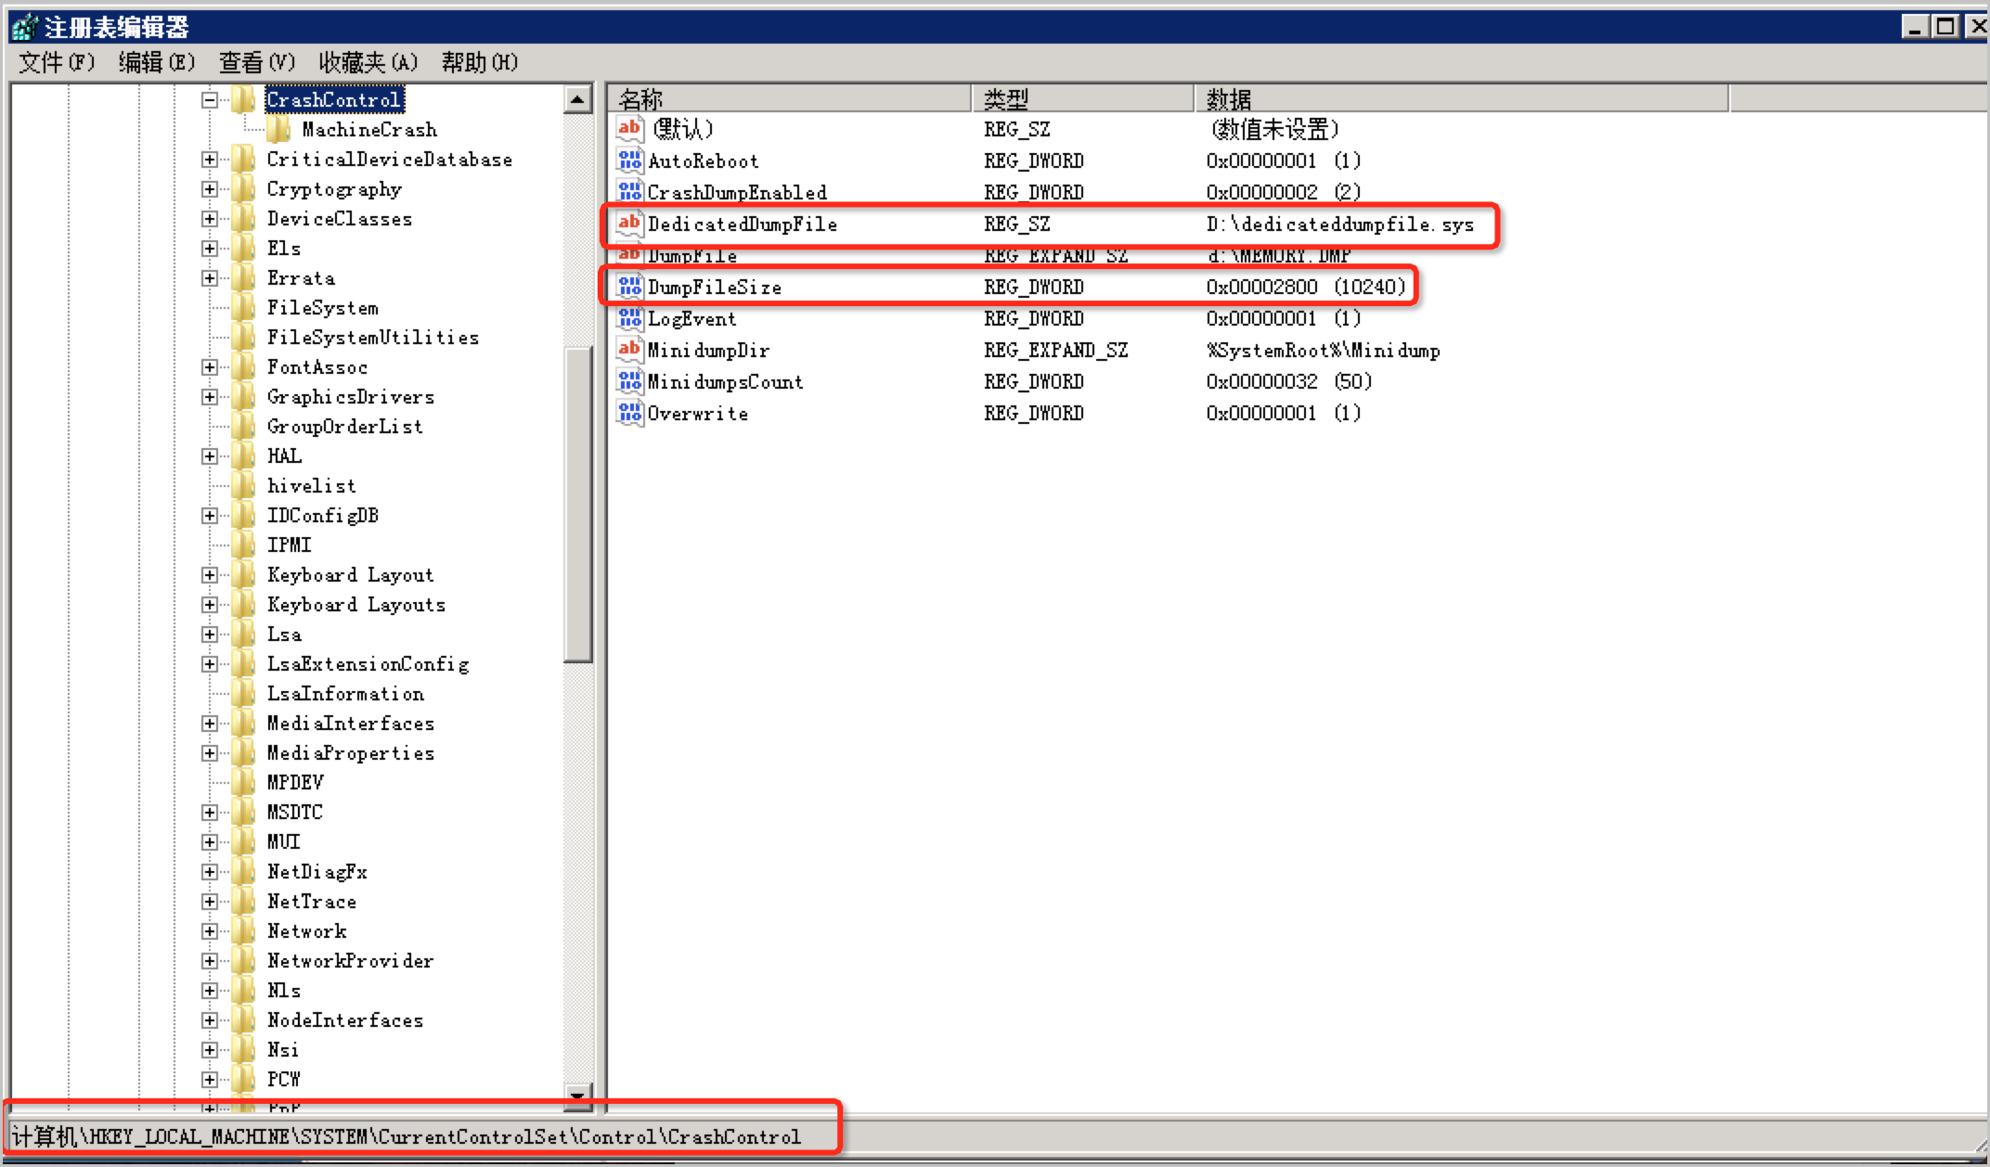Click the Lsa folder icon
The height and width of the screenshot is (1167, 1990).
244,634
